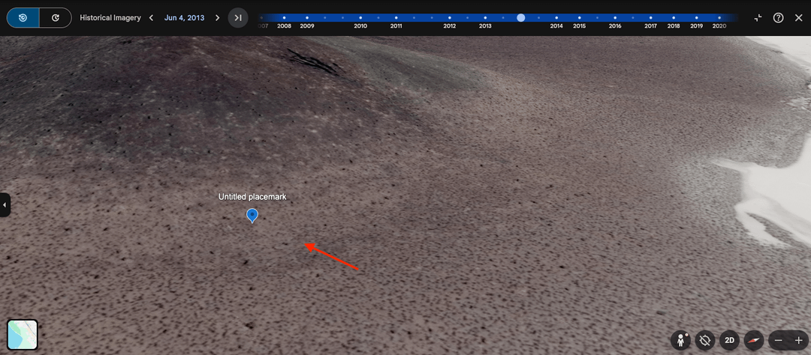Activate the Street View pegman

tap(682, 340)
